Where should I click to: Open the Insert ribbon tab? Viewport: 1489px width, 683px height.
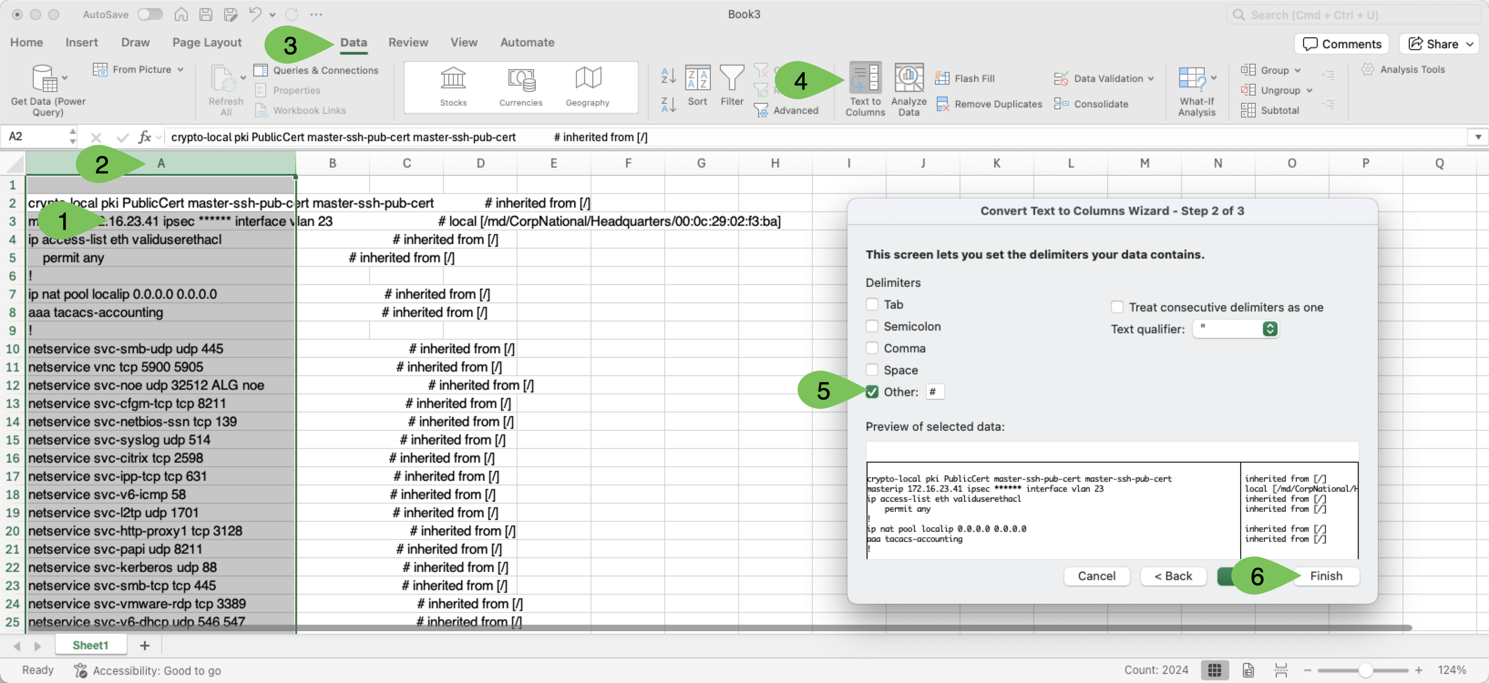click(82, 42)
